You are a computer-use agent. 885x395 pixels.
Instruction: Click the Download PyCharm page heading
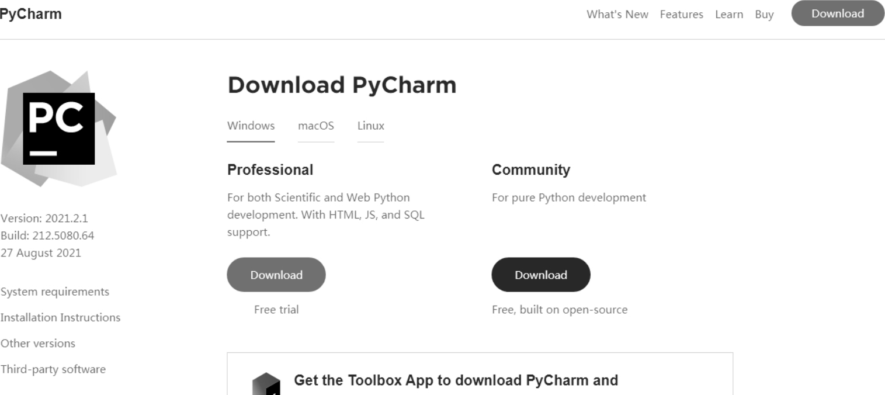pos(342,85)
